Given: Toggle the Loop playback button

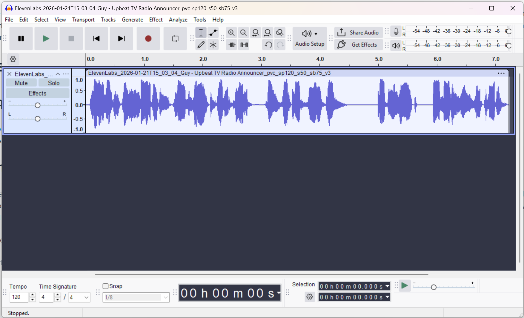Looking at the screenshot, I should point(175,39).
